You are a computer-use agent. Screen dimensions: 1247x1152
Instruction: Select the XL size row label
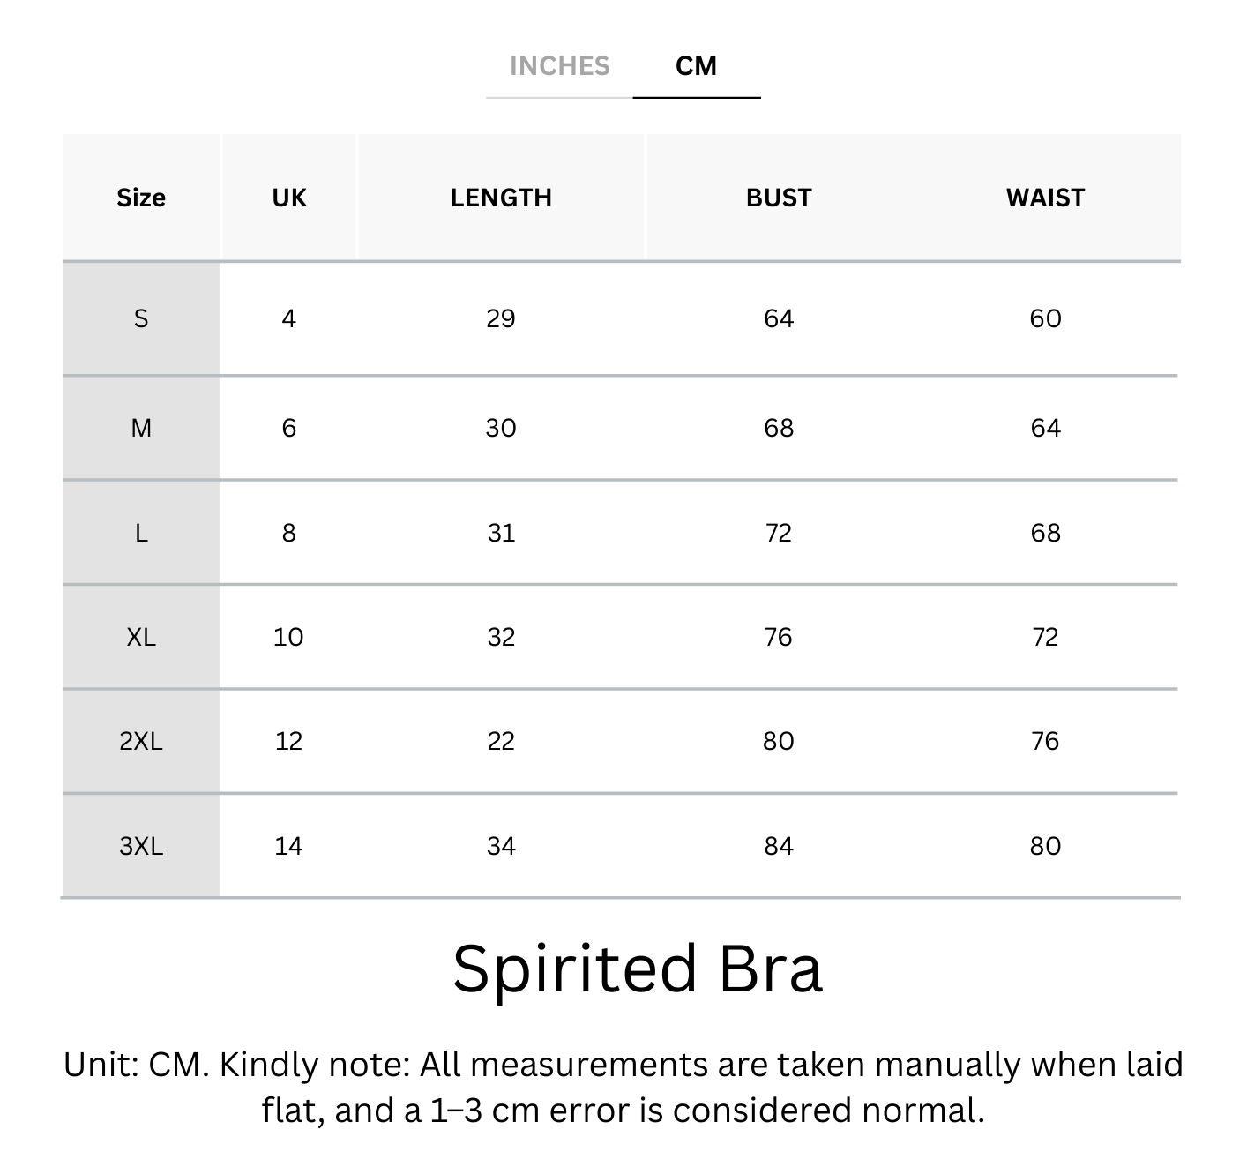[x=141, y=637]
